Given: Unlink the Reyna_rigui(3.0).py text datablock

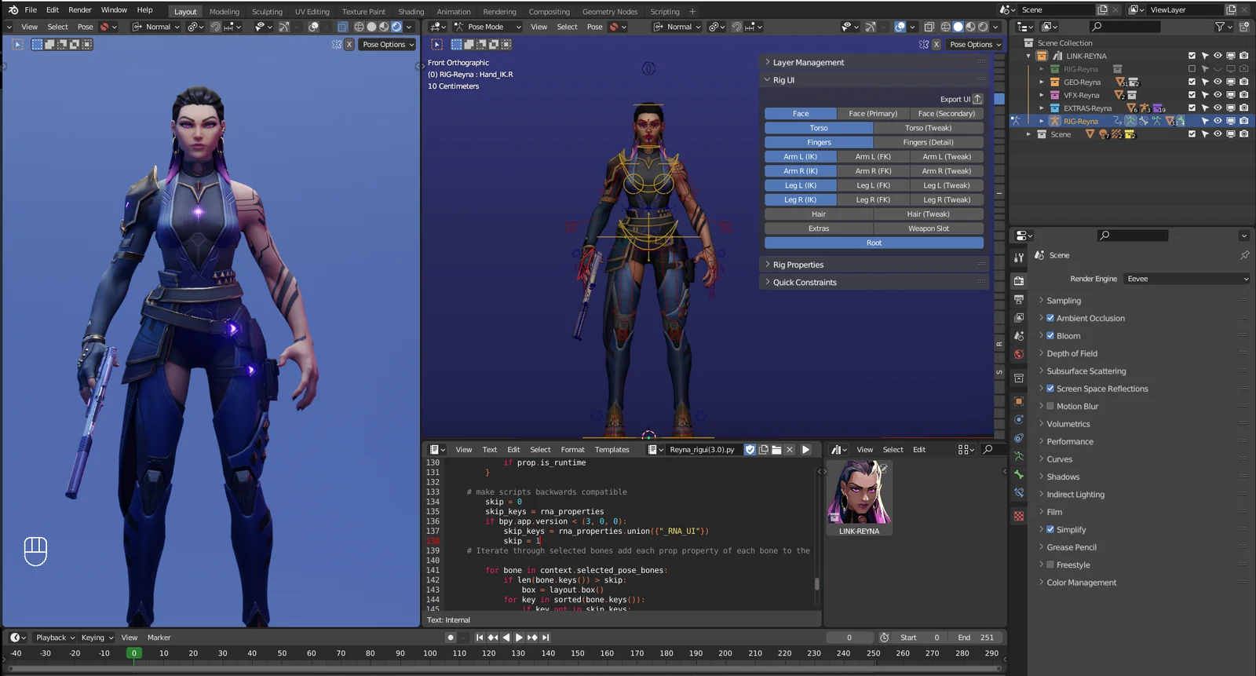Looking at the screenshot, I should [x=790, y=450].
